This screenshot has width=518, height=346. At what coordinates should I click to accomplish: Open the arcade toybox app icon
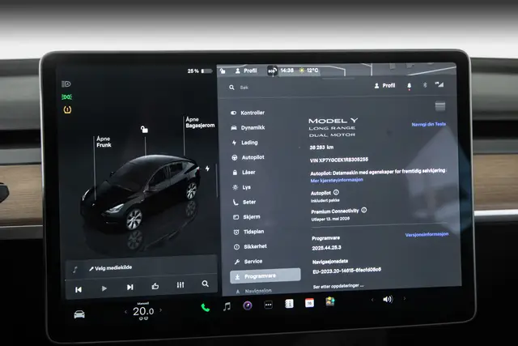tap(330, 301)
